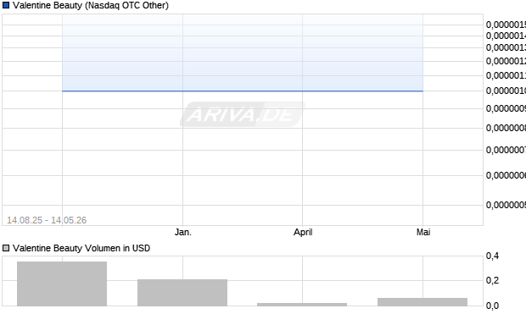
Task: Click the tallest volume bar on the left
Action: [62, 284]
